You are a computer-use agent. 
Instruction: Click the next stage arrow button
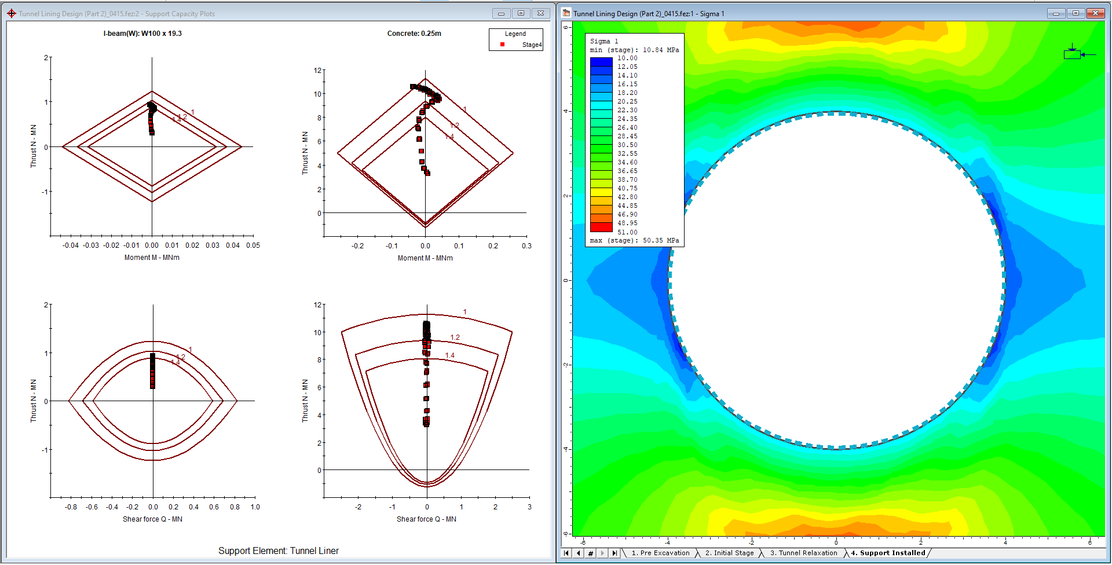click(602, 553)
